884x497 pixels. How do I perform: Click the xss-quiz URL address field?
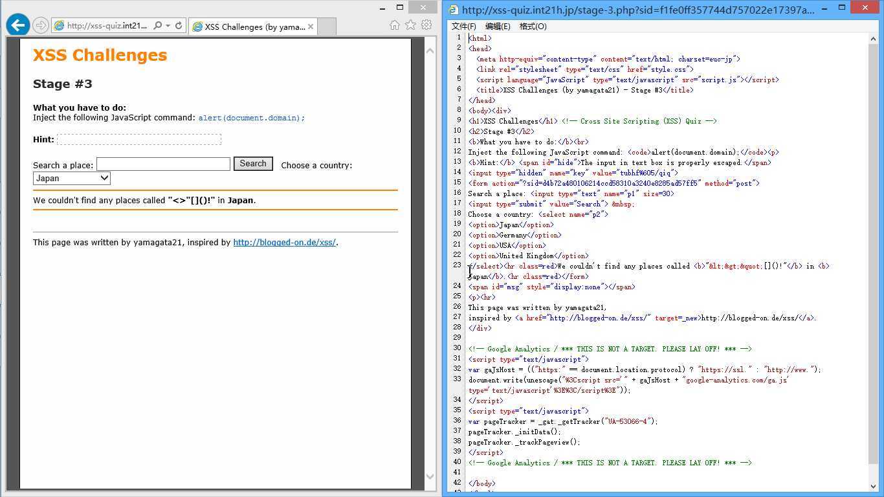[107, 26]
